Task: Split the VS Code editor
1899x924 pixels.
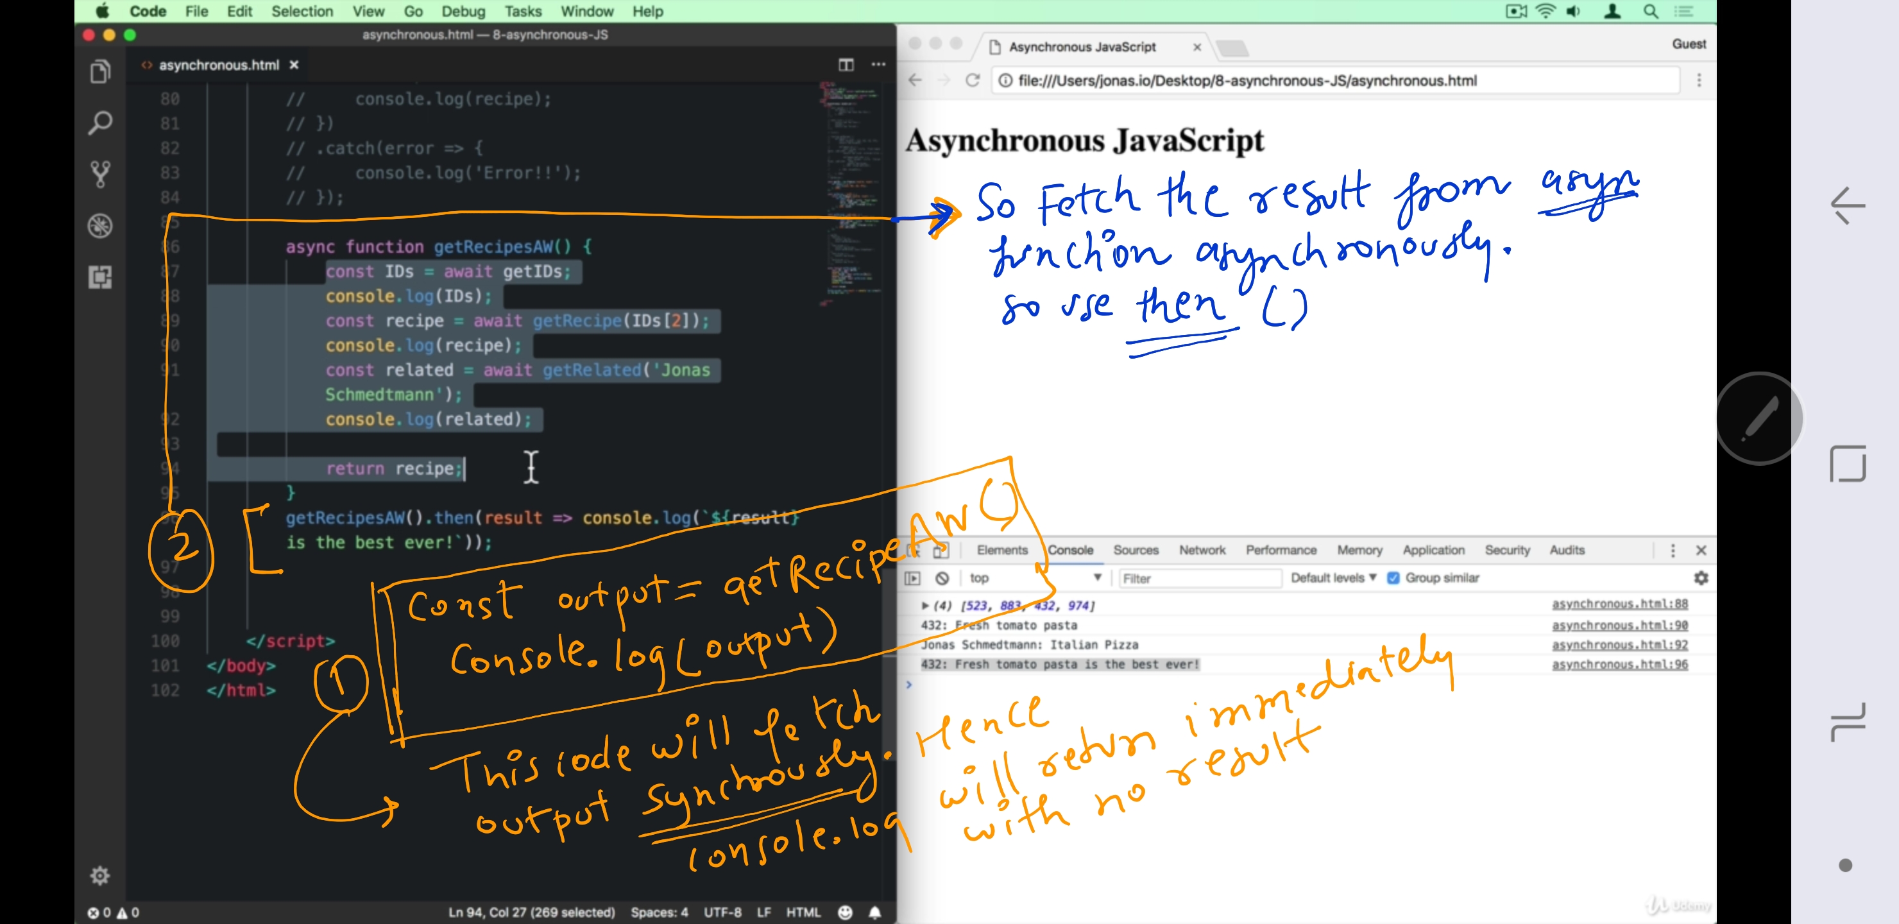Action: pos(846,65)
